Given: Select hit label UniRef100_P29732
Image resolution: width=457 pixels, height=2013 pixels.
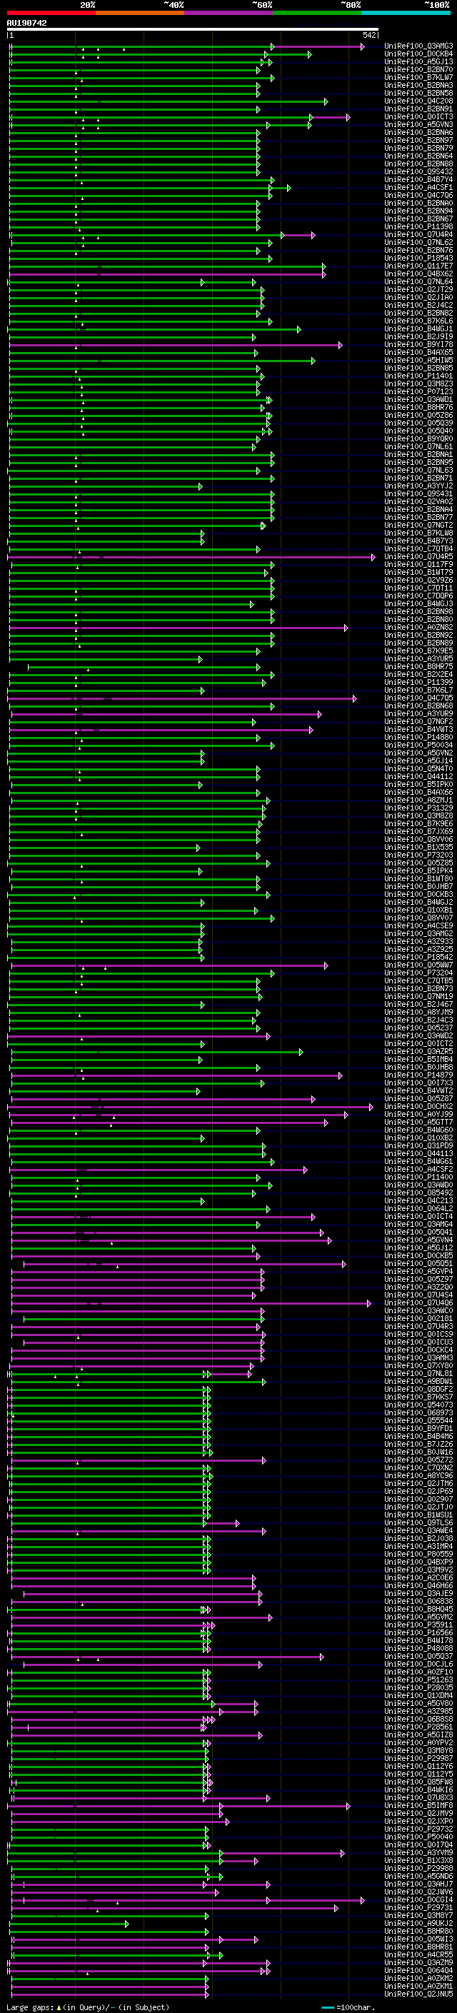Looking at the screenshot, I should point(418,1829).
